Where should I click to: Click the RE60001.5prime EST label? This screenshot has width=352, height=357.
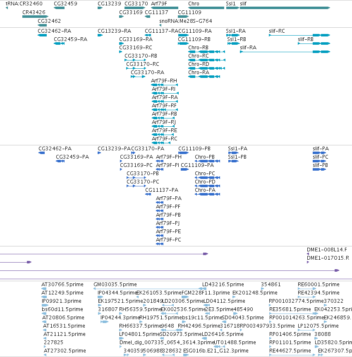pos(318,285)
